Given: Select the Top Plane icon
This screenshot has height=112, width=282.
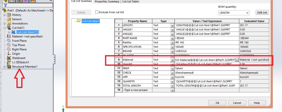Looking at the screenshot, I should (9, 45).
